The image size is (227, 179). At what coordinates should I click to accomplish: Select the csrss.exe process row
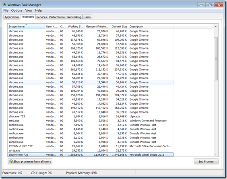91,150
